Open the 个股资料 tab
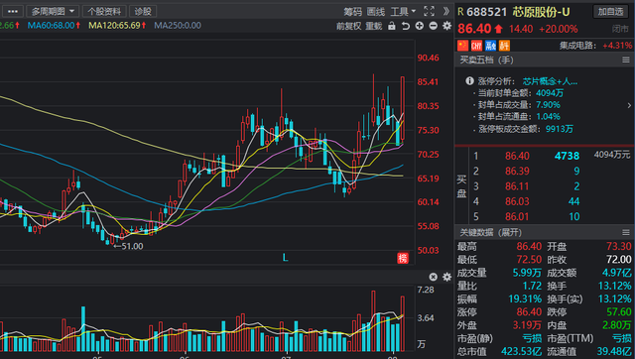Image resolution: width=635 pixels, height=359 pixels. [104, 11]
